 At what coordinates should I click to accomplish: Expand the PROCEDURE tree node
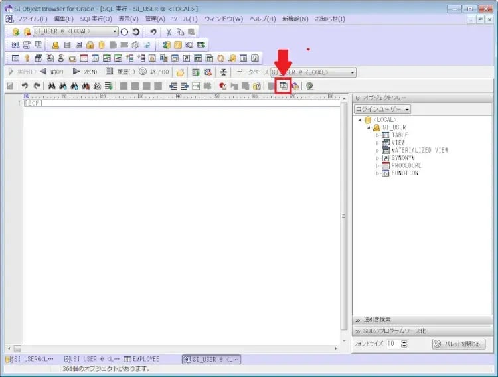coord(378,166)
